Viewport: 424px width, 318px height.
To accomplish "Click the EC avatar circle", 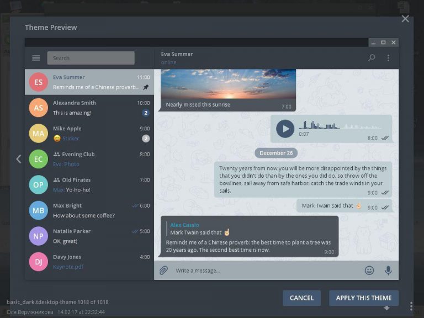I will pyautogui.click(x=39, y=159).
